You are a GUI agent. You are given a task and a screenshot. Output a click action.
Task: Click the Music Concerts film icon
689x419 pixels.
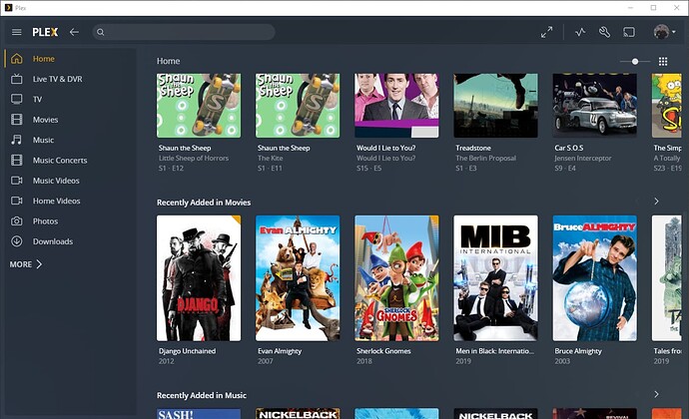(17, 160)
